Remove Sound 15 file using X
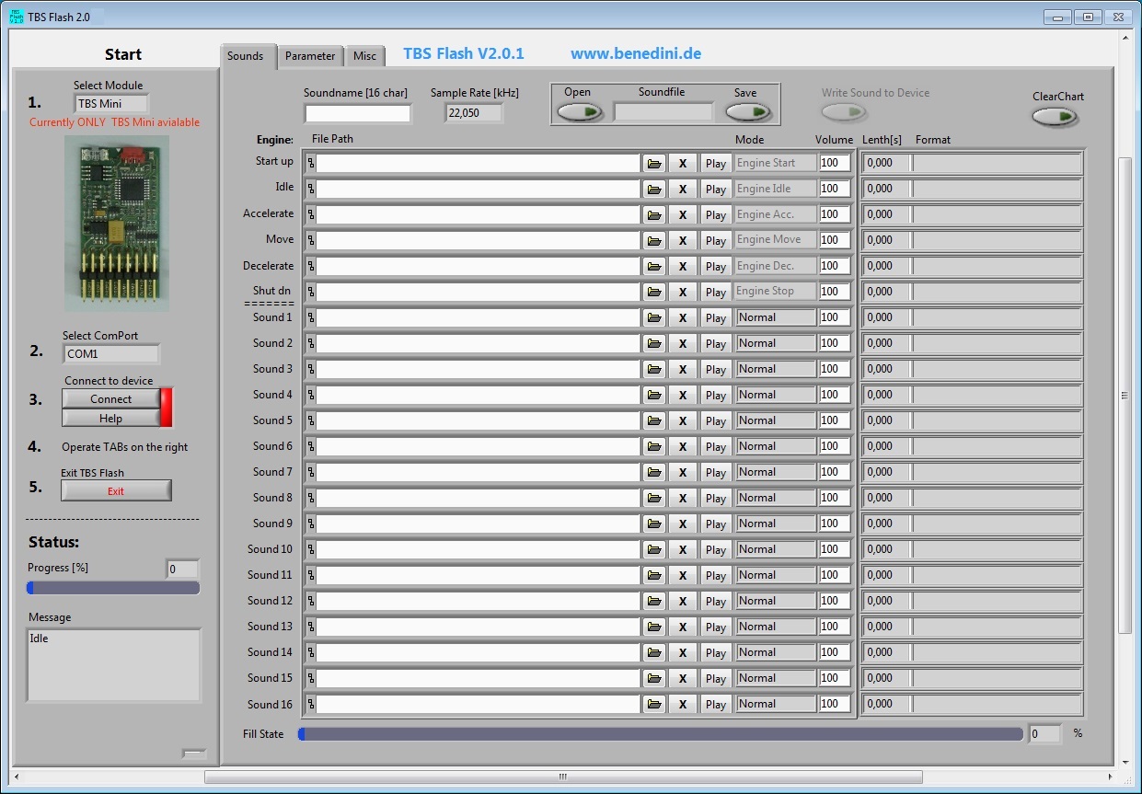 point(683,678)
